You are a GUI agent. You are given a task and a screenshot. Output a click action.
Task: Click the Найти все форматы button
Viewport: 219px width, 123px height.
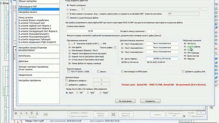click(x=126, y=114)
